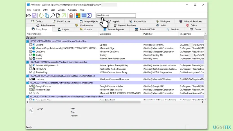Select the HKCU...CurrentVersion\Run registry key row
The image size is (233, 131).
(x=115, y=41)
